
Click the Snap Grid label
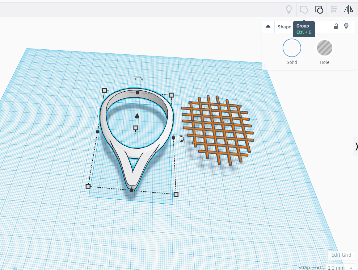point(310,267)
